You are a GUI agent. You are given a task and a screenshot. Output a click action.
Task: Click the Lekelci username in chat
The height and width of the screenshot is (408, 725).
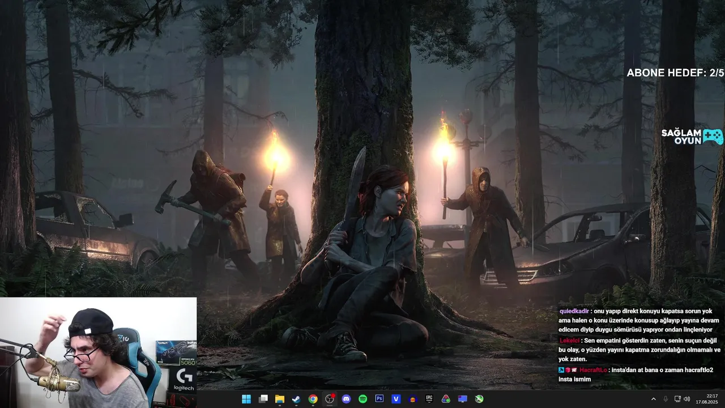[x=569, y=341]
